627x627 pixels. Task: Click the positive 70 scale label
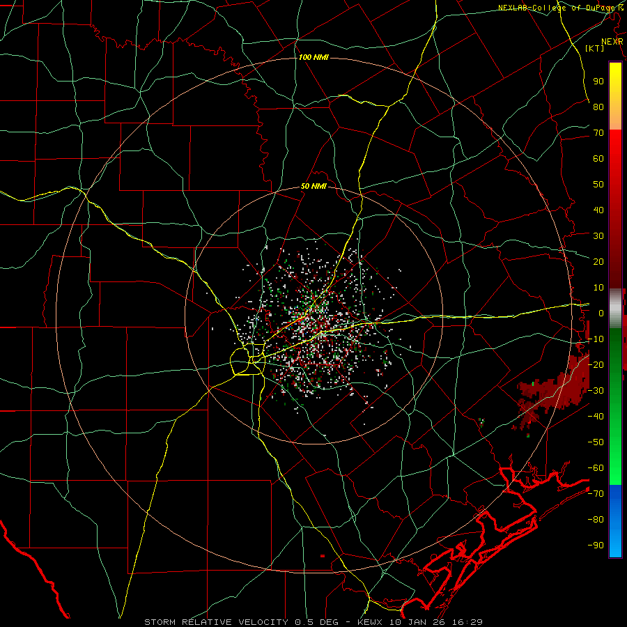click(598, 133)
